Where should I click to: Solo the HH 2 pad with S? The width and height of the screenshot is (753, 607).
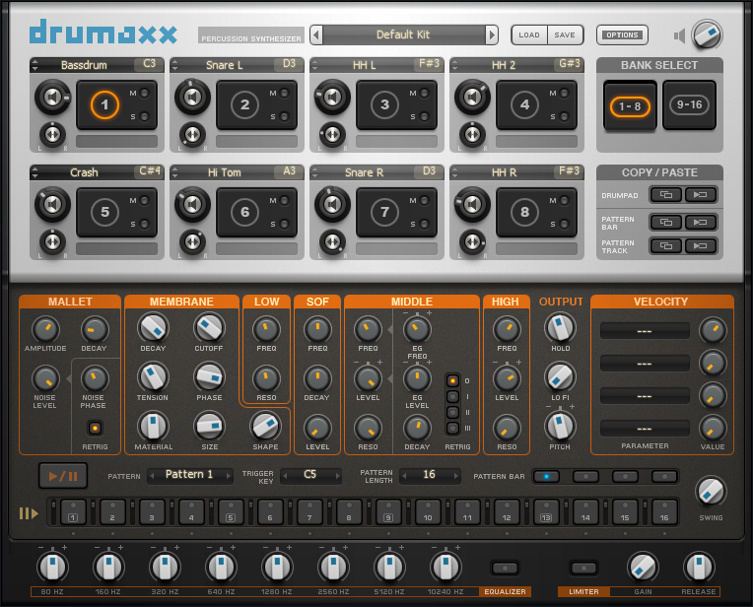coord(564,117)
